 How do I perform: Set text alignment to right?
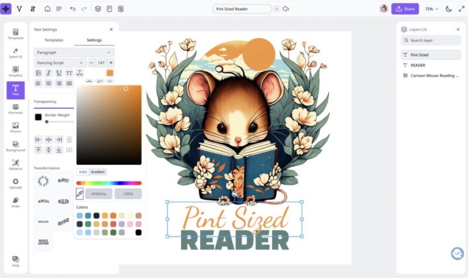(x=59, y=83)
